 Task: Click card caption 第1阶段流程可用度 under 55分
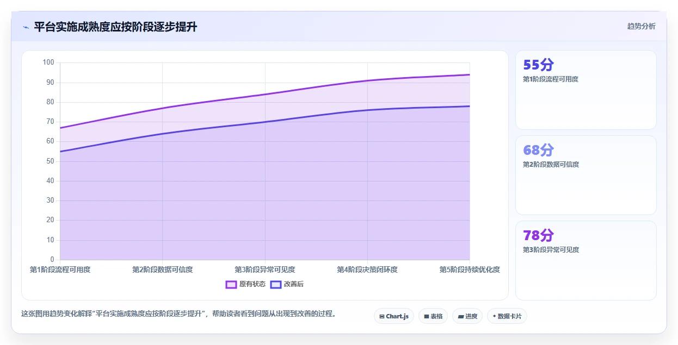coord(551,79)
